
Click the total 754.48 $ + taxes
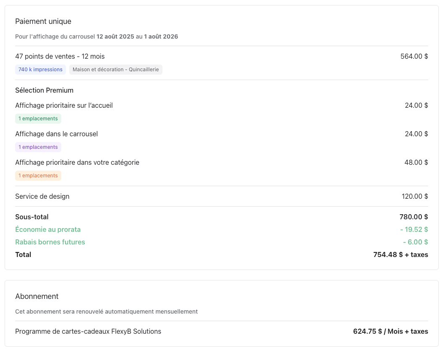pyautogui.click(x=400, y=254)
